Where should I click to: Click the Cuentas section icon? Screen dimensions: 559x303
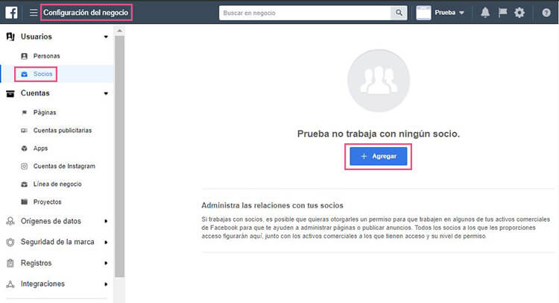click(x=10, y=93)
